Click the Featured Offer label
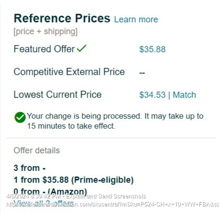The width and height of the screenshot is (219, 214). [x=44, y=49]
